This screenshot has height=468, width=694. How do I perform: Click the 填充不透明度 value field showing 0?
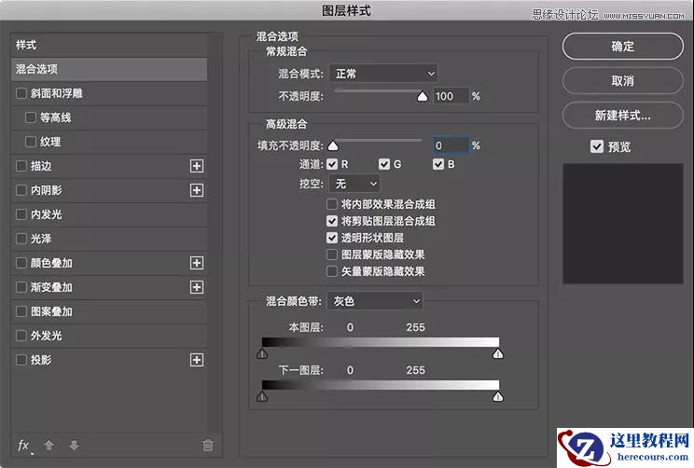tap(451, 145)
